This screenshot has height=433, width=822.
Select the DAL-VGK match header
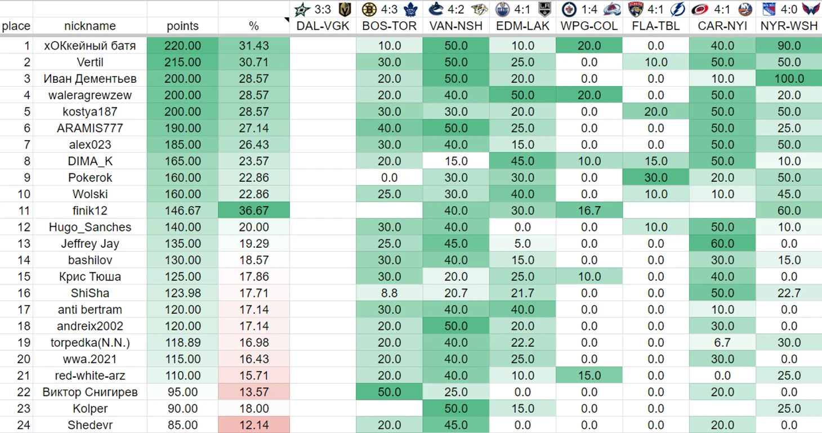coord(323,26)
